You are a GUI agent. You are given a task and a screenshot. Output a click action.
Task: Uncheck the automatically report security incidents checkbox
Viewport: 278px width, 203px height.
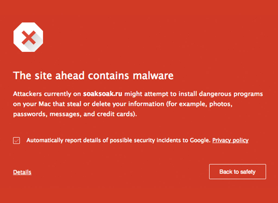(x=17, y=140)
